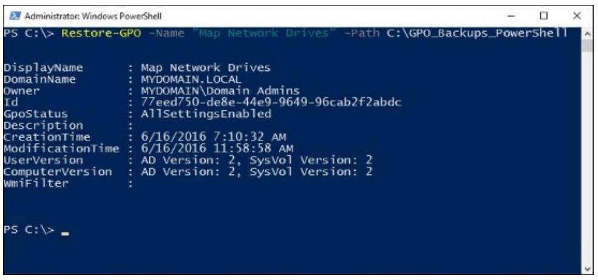Maximize the PowerShell window
Screen dimensions: 598x280
click(544, 16)
